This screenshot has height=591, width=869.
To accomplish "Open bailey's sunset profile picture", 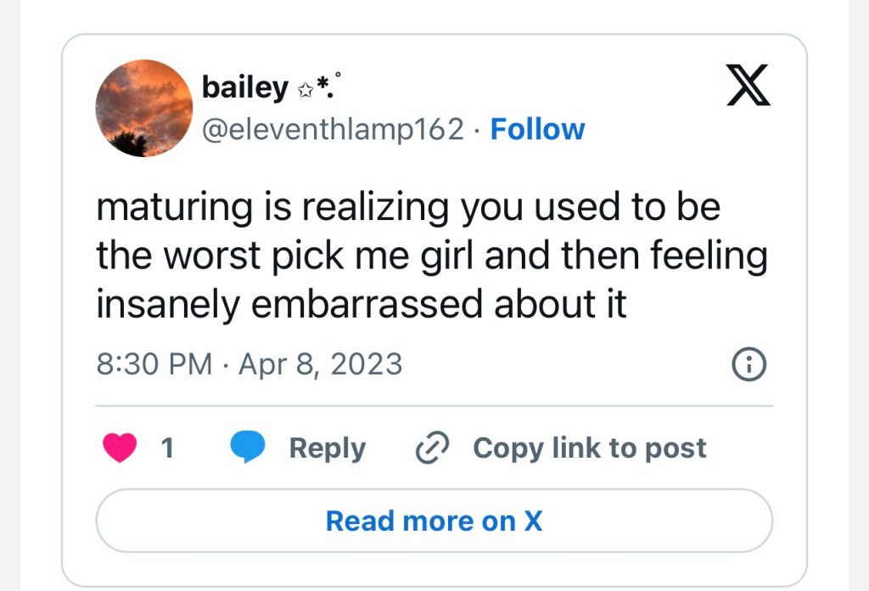I will pyautogui.click(x=144, y=108).
